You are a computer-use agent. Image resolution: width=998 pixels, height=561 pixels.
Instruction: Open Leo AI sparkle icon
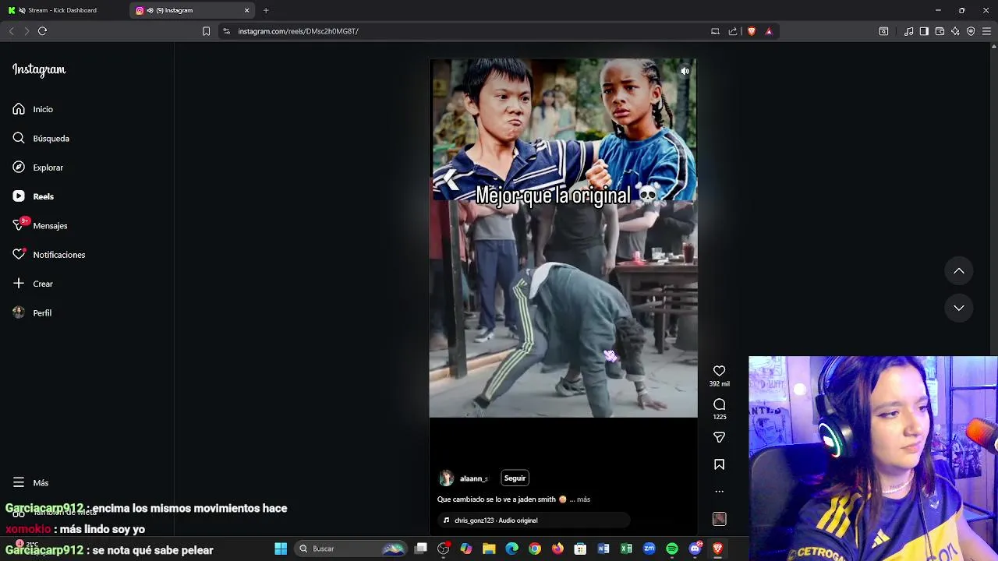(955, 31)
